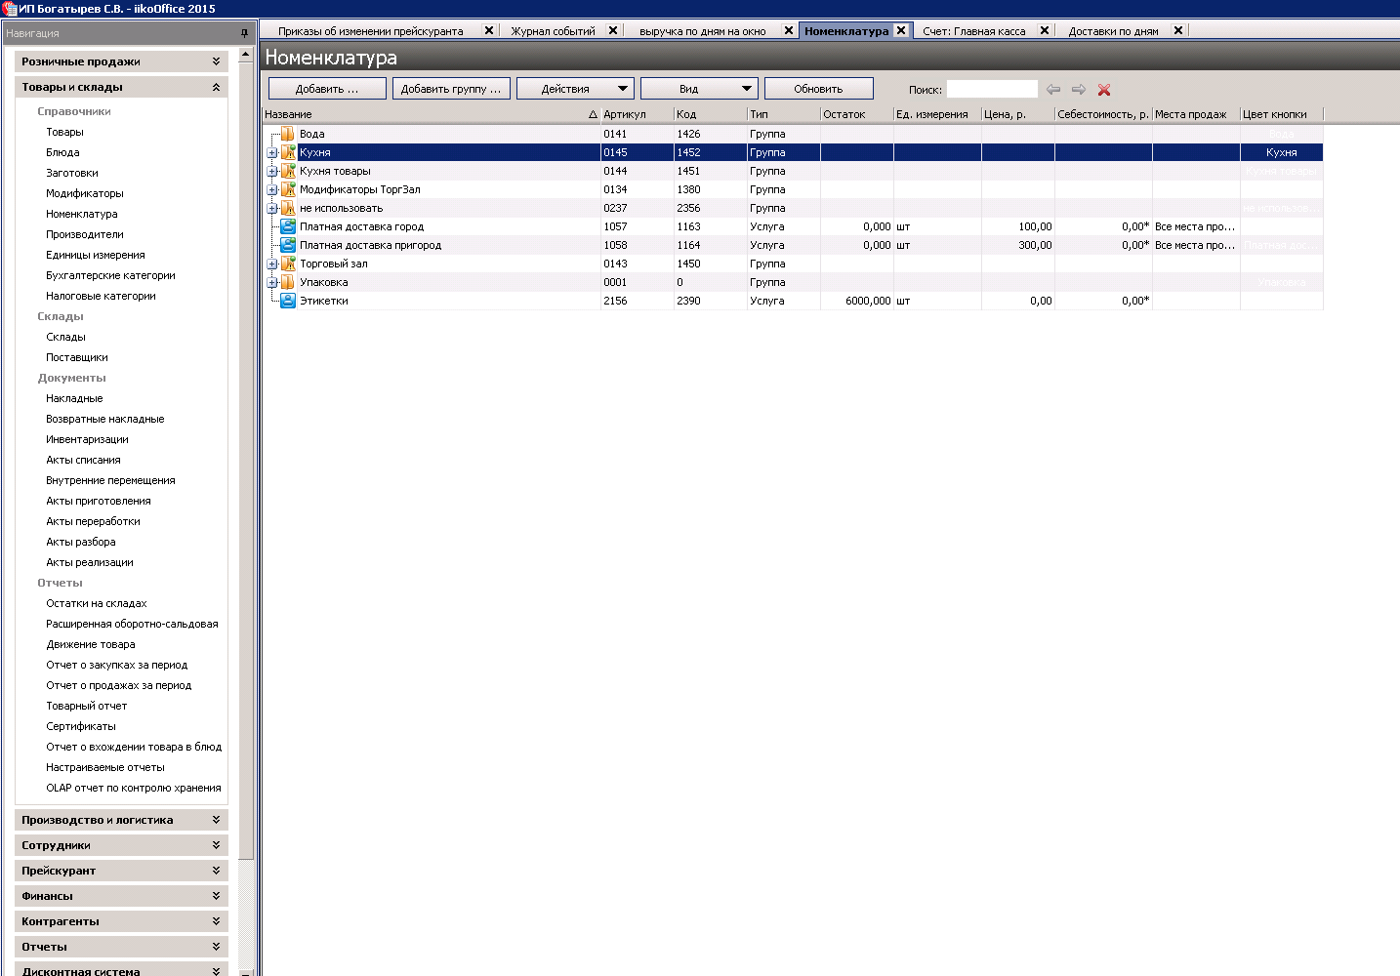
Task: Expand the Модификаторы ТоргЗал tree node
Action: pyautogui.click(x=272, y=190)
